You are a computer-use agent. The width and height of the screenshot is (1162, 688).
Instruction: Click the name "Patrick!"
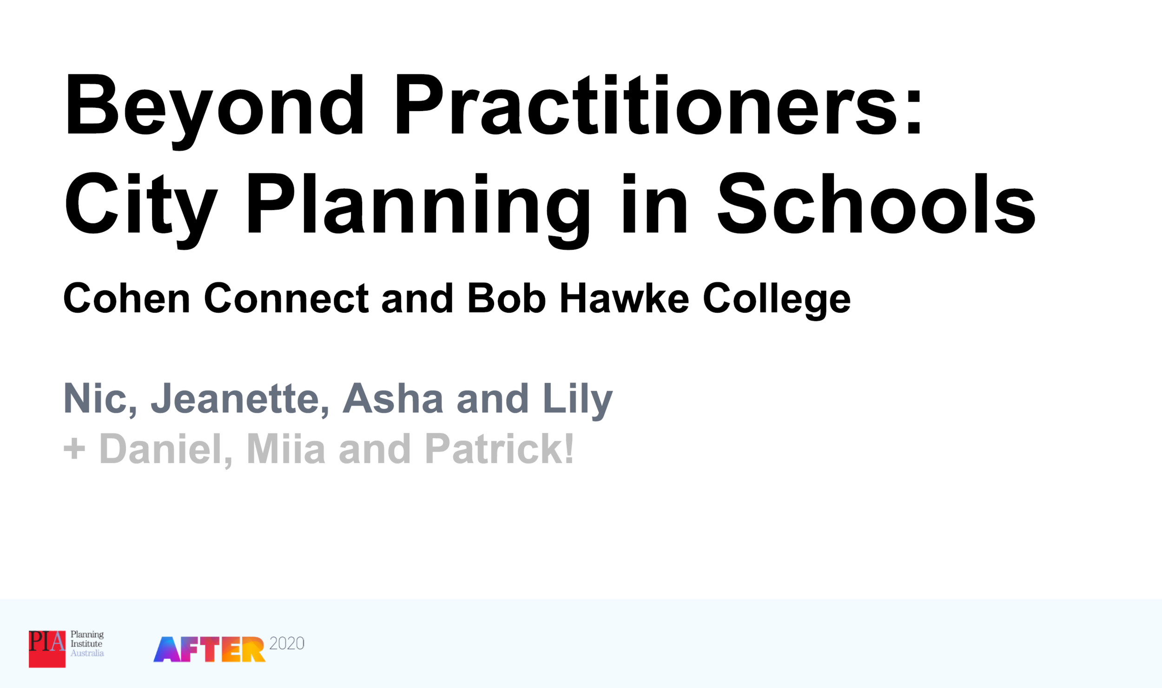[x=500, y=449]
